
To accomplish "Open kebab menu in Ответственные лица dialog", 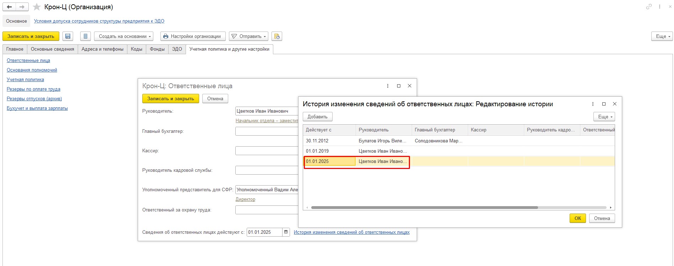I will pos(388,86).
